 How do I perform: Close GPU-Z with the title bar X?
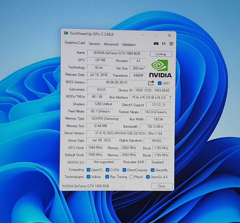[170, 35]
